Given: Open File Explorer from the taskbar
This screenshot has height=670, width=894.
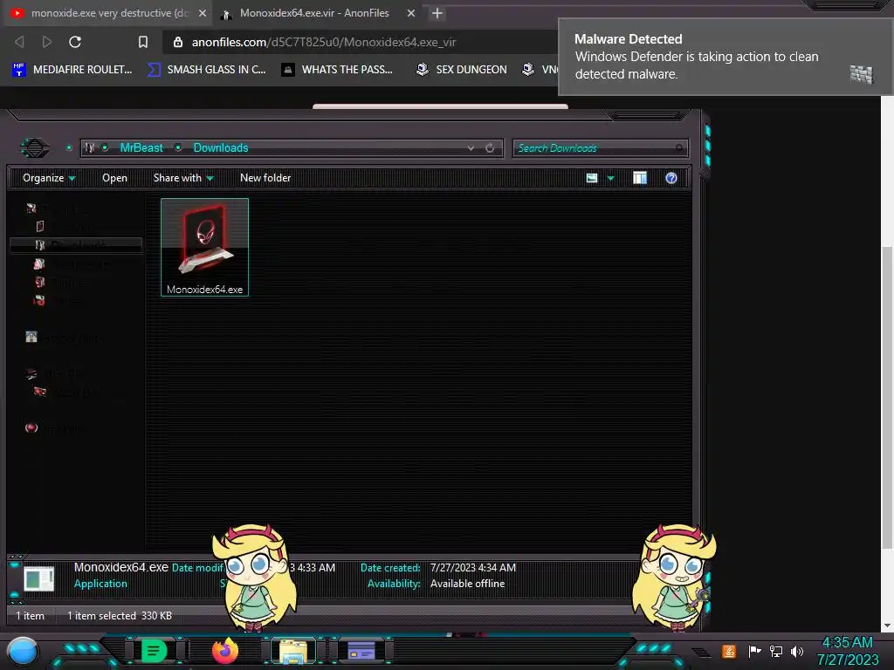Looking at the screenshot, I should coord(293,651).
